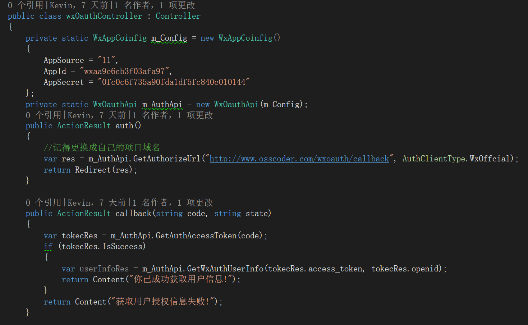Screen dimensions: 528x325
Task: Click the GetAuthorizeUrl method call
Action: pyautogui.click(x=166, y=159)
